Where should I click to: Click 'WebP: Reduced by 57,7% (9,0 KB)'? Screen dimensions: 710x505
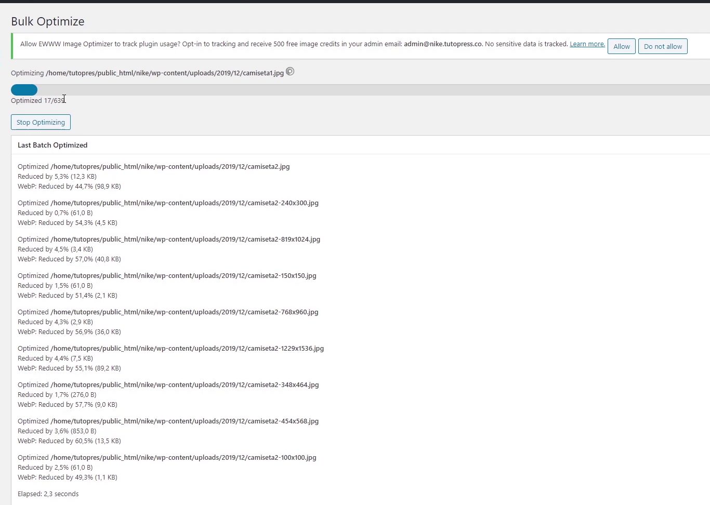point(68,405)
